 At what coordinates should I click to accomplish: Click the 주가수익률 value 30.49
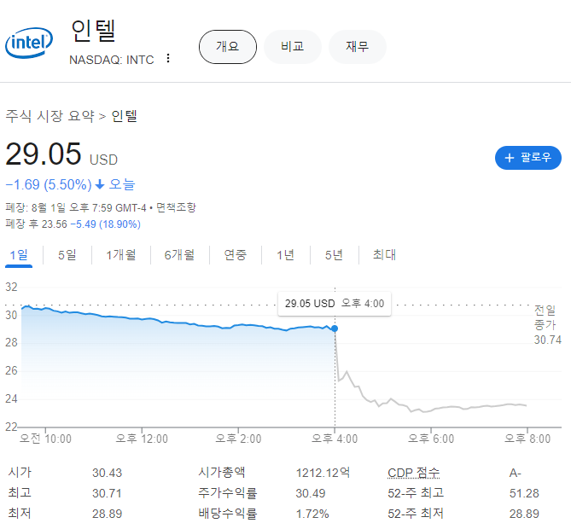pyautogui.click(x=311, y=493)
